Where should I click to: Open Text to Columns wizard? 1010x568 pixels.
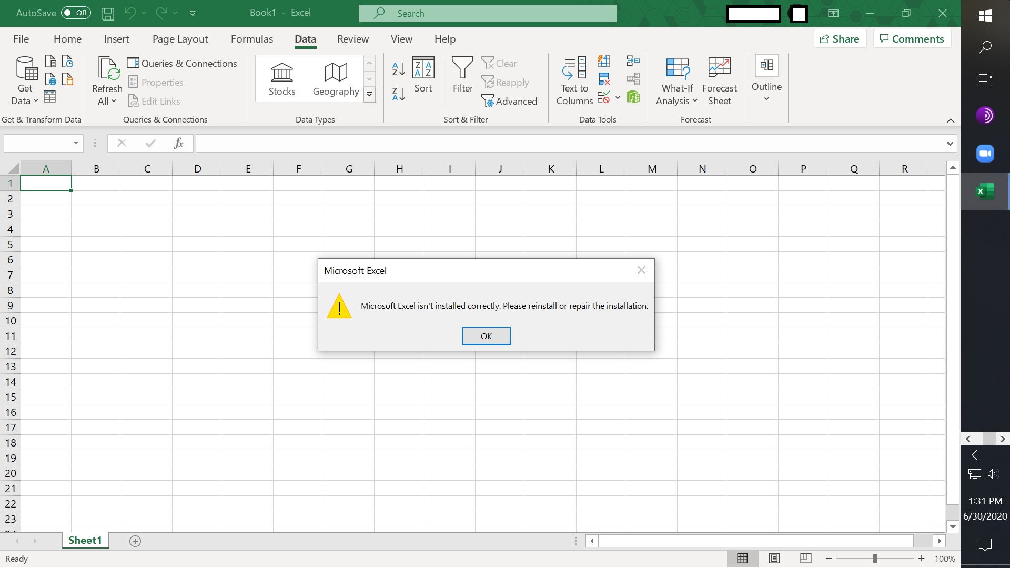(x=574, y=81)
